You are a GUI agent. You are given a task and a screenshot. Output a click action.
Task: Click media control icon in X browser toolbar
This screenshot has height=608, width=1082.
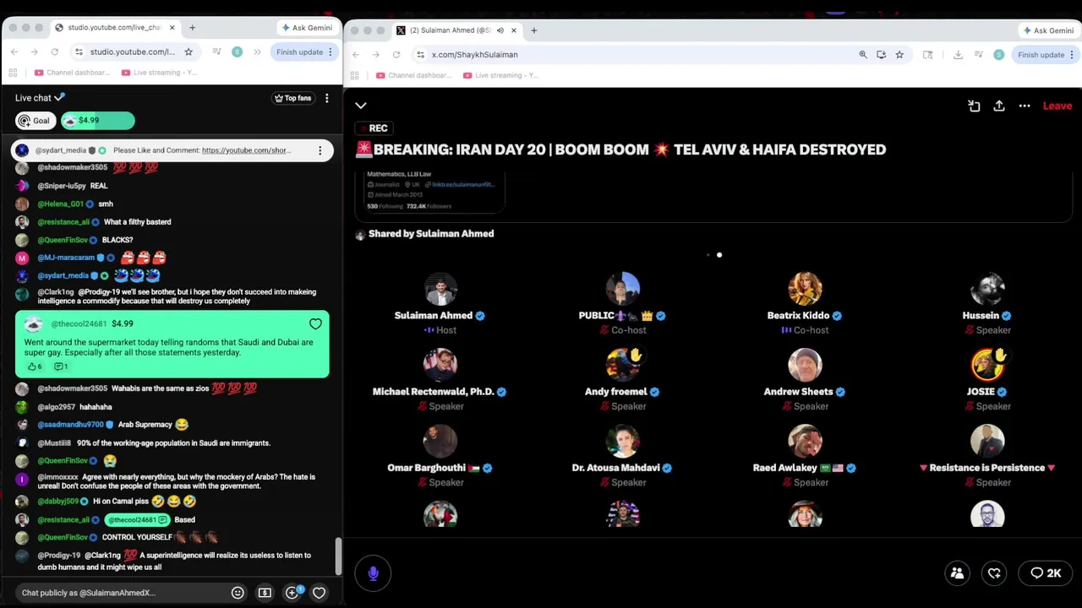click(x=980, y=54)
